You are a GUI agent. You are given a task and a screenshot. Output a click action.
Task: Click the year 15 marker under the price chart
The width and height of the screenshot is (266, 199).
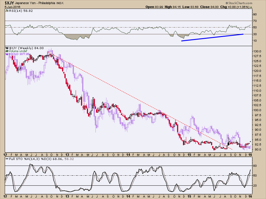click(189, 155)
